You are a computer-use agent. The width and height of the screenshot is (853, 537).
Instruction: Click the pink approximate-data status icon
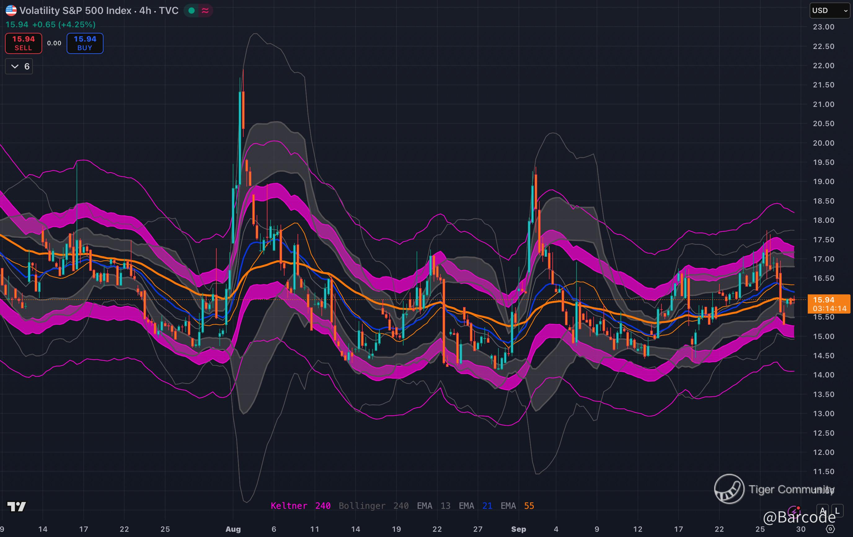pos(205,11)
